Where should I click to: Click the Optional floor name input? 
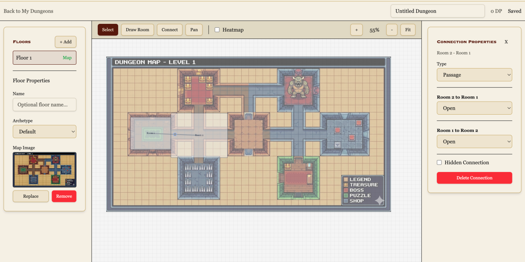click(x=45, y=105)
